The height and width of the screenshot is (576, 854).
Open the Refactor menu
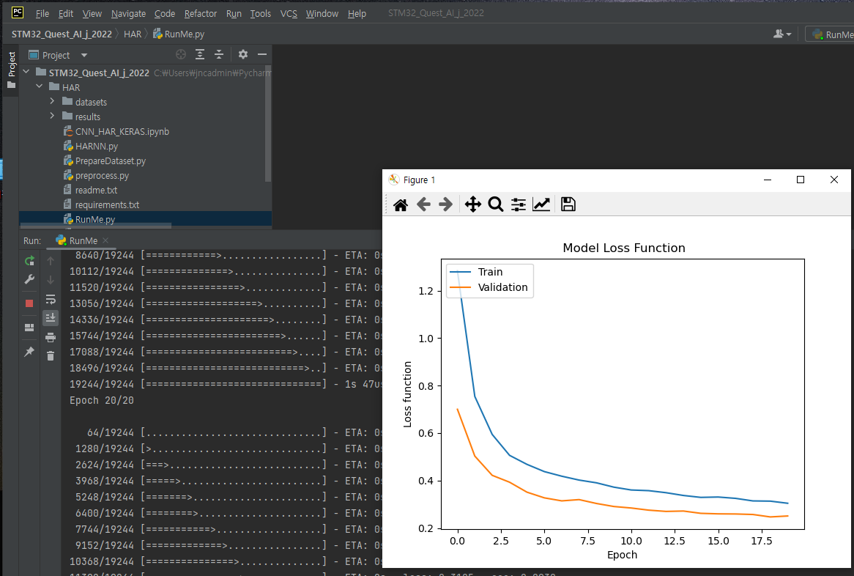(x=201, y=14)
